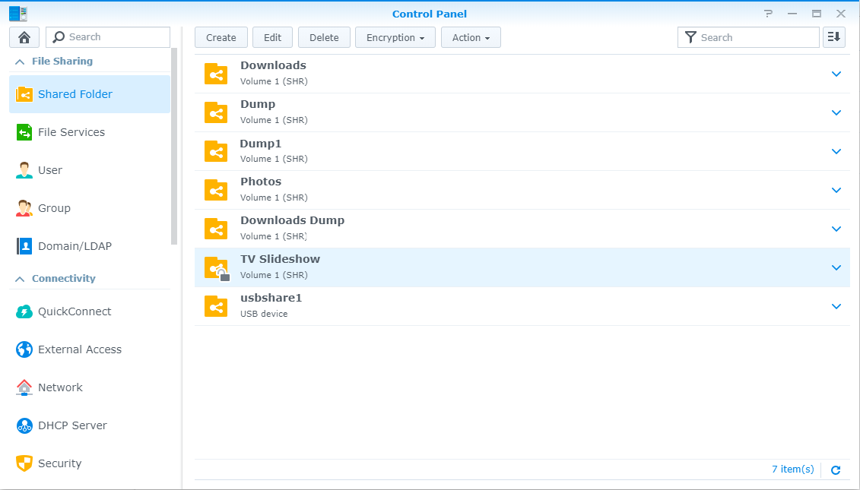Click the Create button
Screen dimensions: 860x490
coord(221,36)
